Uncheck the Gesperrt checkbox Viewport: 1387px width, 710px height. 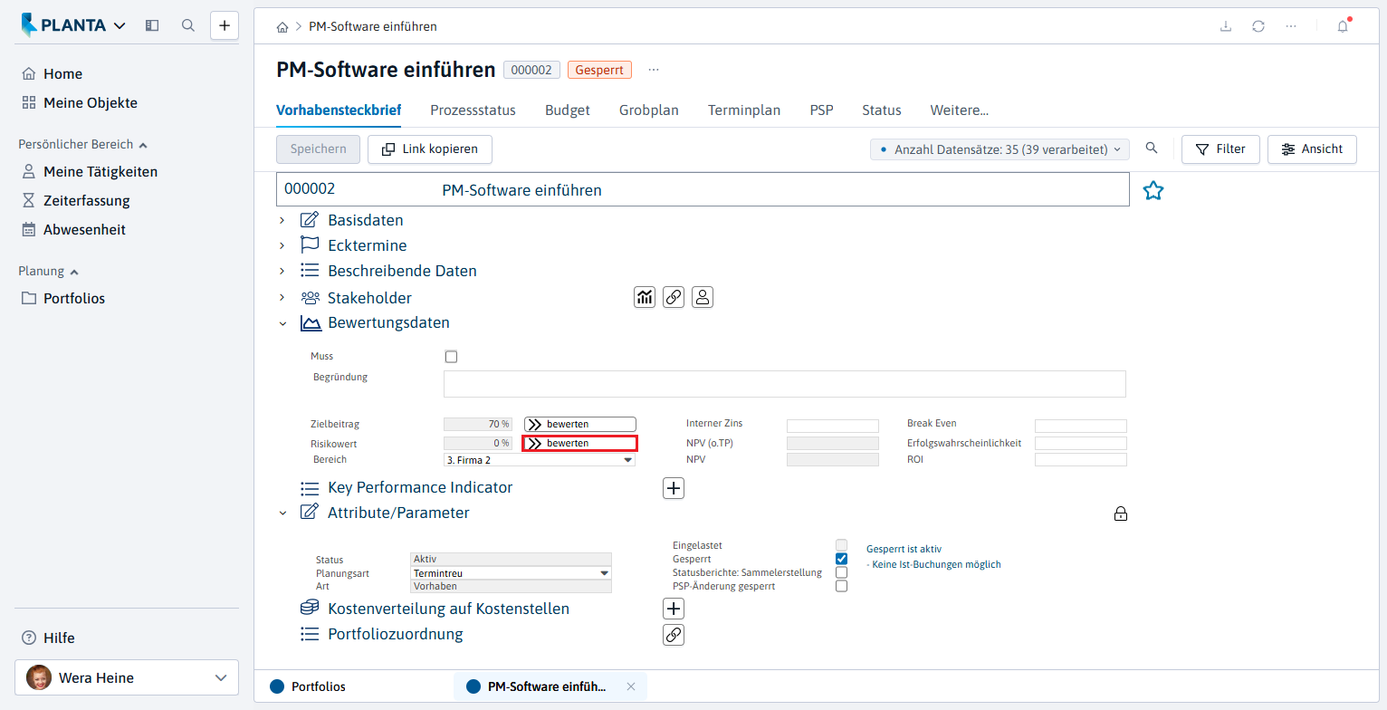click(x=841, y=559)
